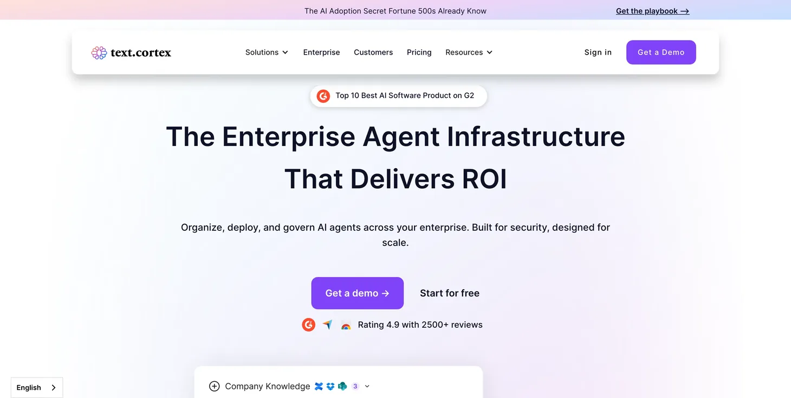The width and height of the screenshot is (791, 398).
Task: Click the Chrome Web Store rainbow icon
Action: pyautogui.click(x=346, y=325)
